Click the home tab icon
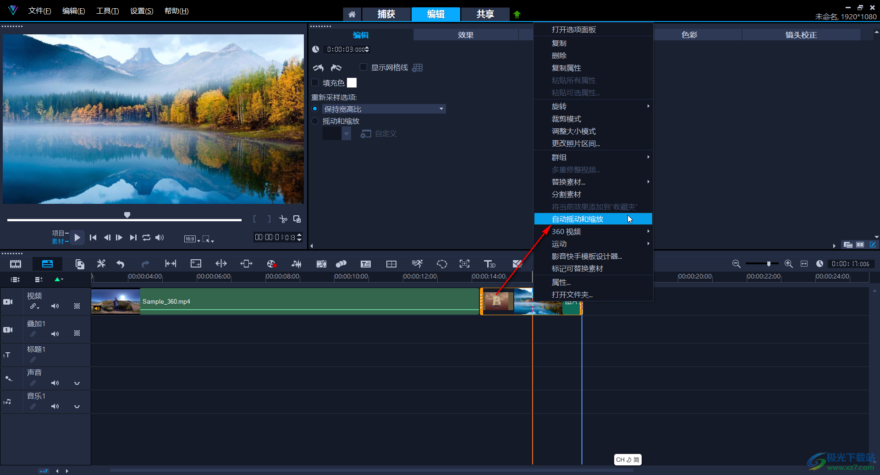 pyautogui.click(x=352, y=14)
